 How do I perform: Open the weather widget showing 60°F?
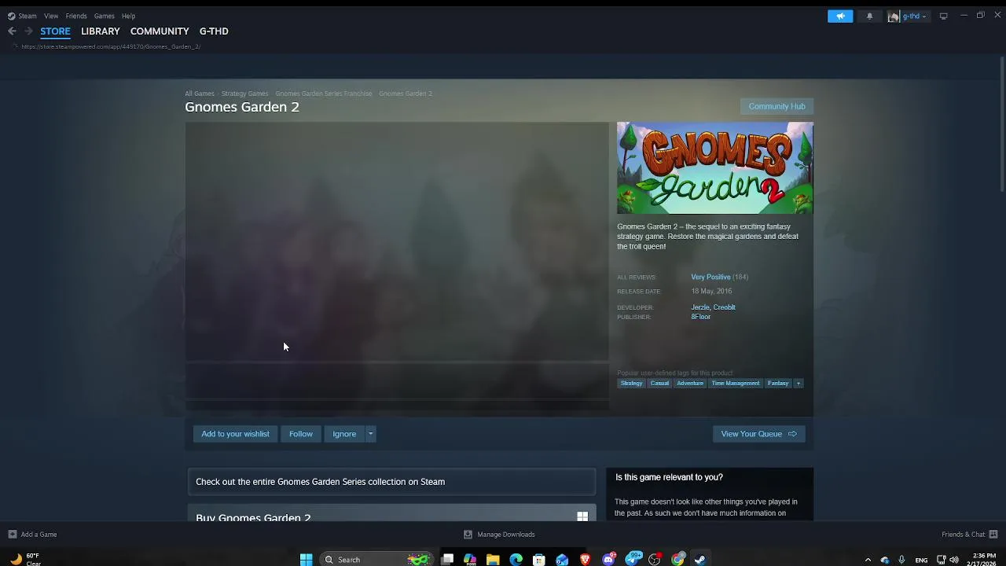[x=25, y=560]
